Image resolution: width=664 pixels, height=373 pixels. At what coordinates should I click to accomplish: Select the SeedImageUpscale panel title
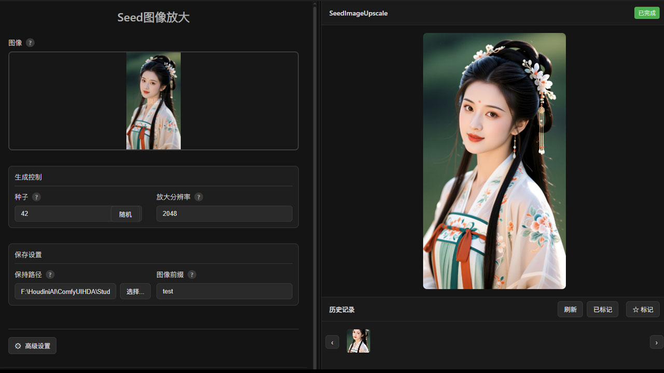(x=358, y=13)
